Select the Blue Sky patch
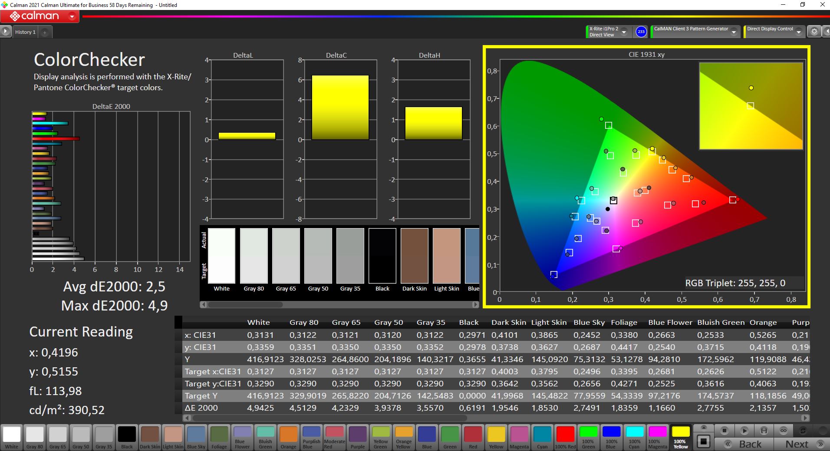 196,437
